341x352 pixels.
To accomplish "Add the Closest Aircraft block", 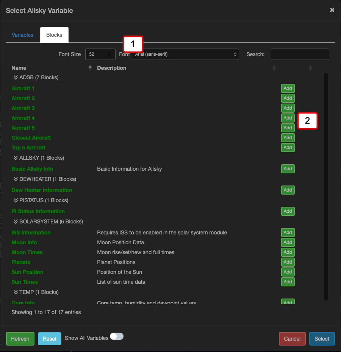I will [x=288, y=138].
